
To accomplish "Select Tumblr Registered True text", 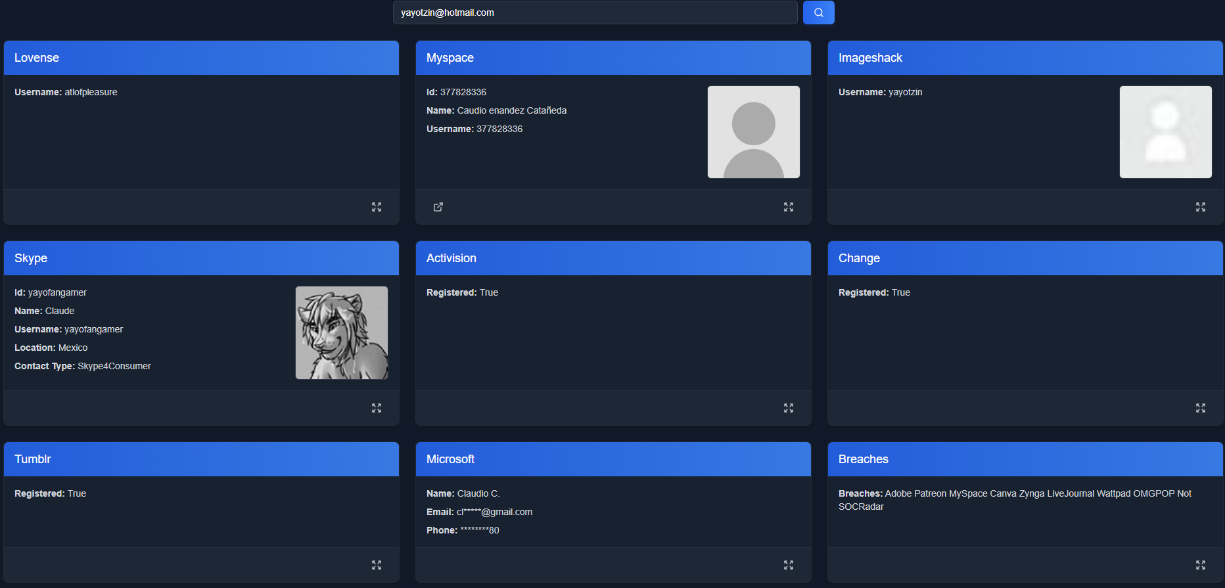I will pos(50,493).
